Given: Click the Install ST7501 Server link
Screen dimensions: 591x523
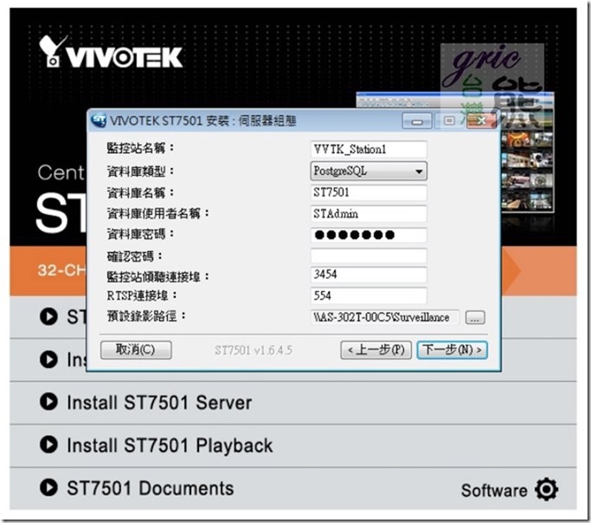Looking at the screenshot, I should tap(159, 403).
